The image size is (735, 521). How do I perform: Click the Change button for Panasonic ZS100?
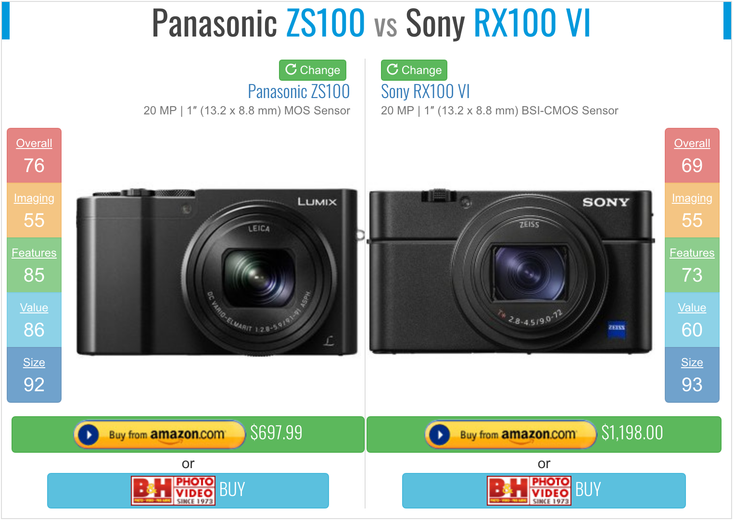(313, 70)
